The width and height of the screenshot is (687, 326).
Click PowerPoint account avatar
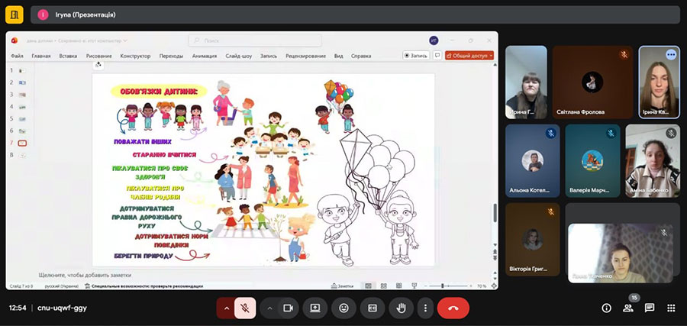[x=434, y=40]
